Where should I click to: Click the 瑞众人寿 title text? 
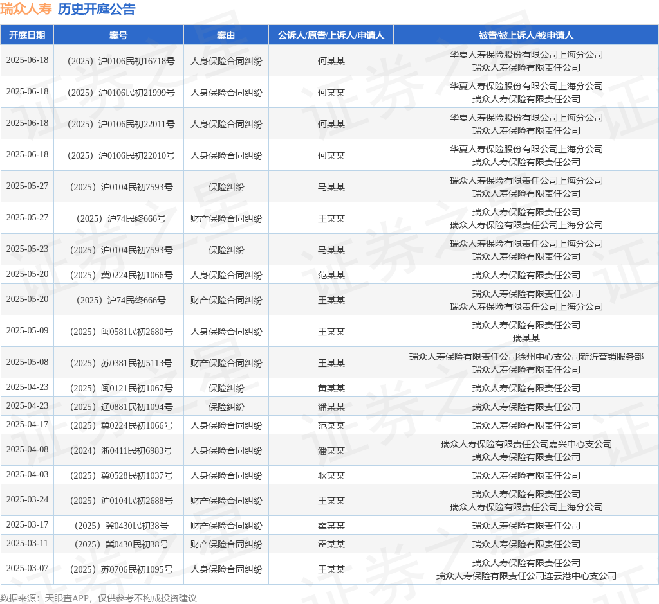point(26,9)
